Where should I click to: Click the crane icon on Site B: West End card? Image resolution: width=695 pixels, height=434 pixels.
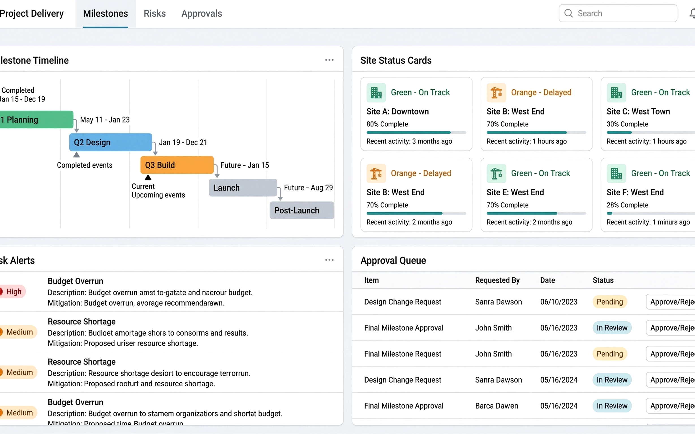pyautogui.click(x=496, y=92)
